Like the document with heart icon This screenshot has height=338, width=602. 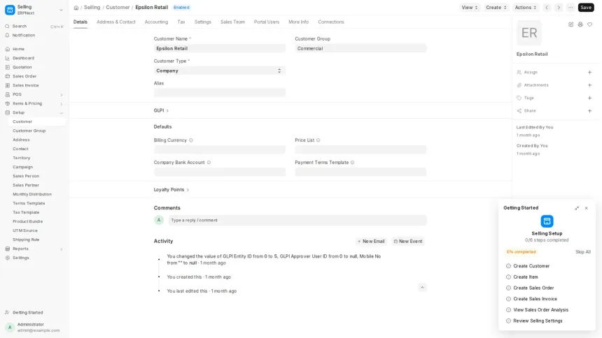coord(589,24)
